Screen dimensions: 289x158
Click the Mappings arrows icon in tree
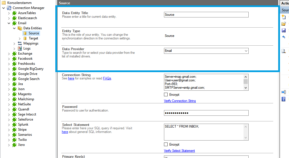[20, 43]
